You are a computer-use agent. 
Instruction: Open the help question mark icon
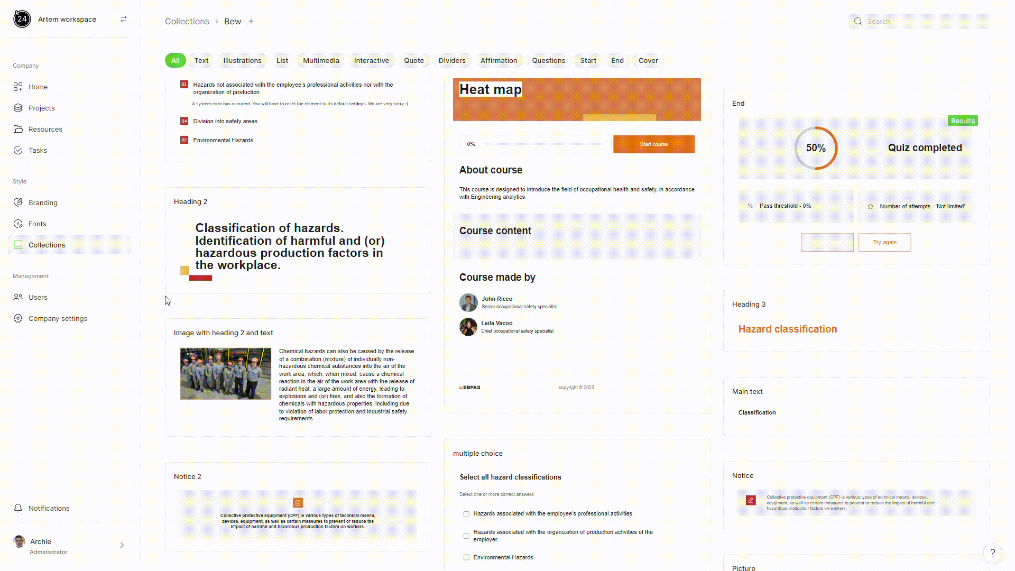pos(992,553)
